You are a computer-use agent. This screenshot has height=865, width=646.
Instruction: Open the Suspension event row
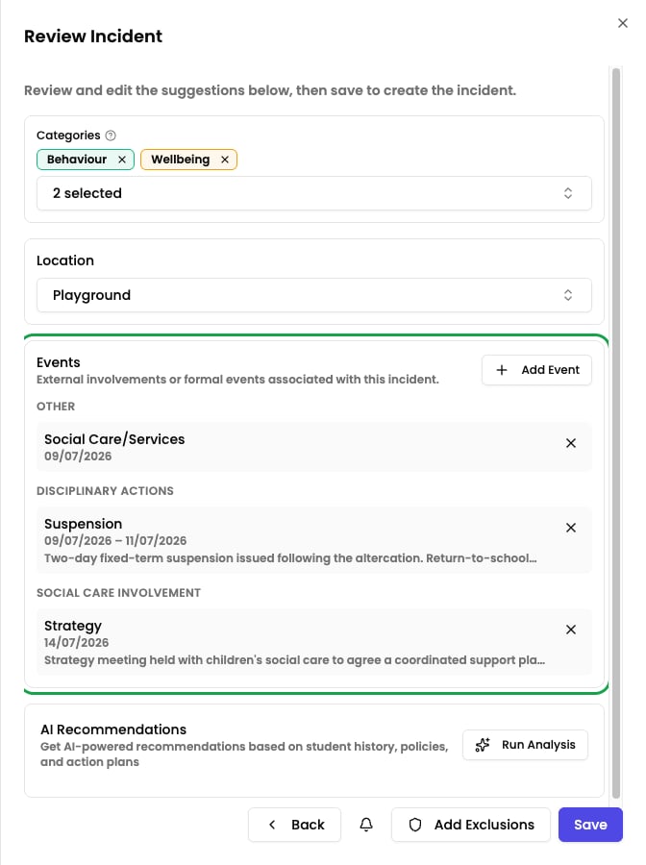(314, 540)
